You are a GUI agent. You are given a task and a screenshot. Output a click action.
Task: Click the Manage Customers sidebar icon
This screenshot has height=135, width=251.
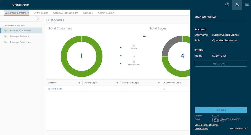coord(5,42)
